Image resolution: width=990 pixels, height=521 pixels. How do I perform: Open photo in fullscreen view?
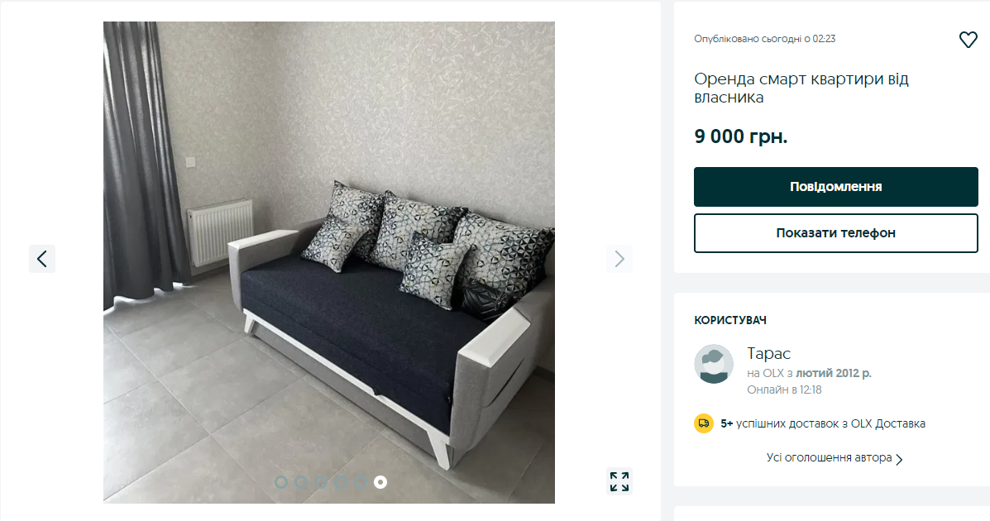619,481
